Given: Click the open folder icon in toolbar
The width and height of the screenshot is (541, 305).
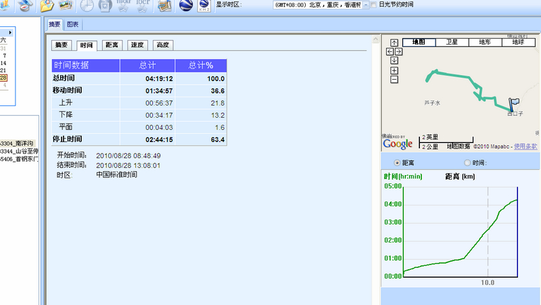Looking at the screenshot, I should coord(47,7).
